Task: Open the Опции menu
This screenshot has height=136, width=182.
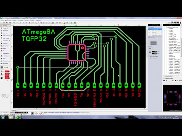Action: (x=32, y=20)
